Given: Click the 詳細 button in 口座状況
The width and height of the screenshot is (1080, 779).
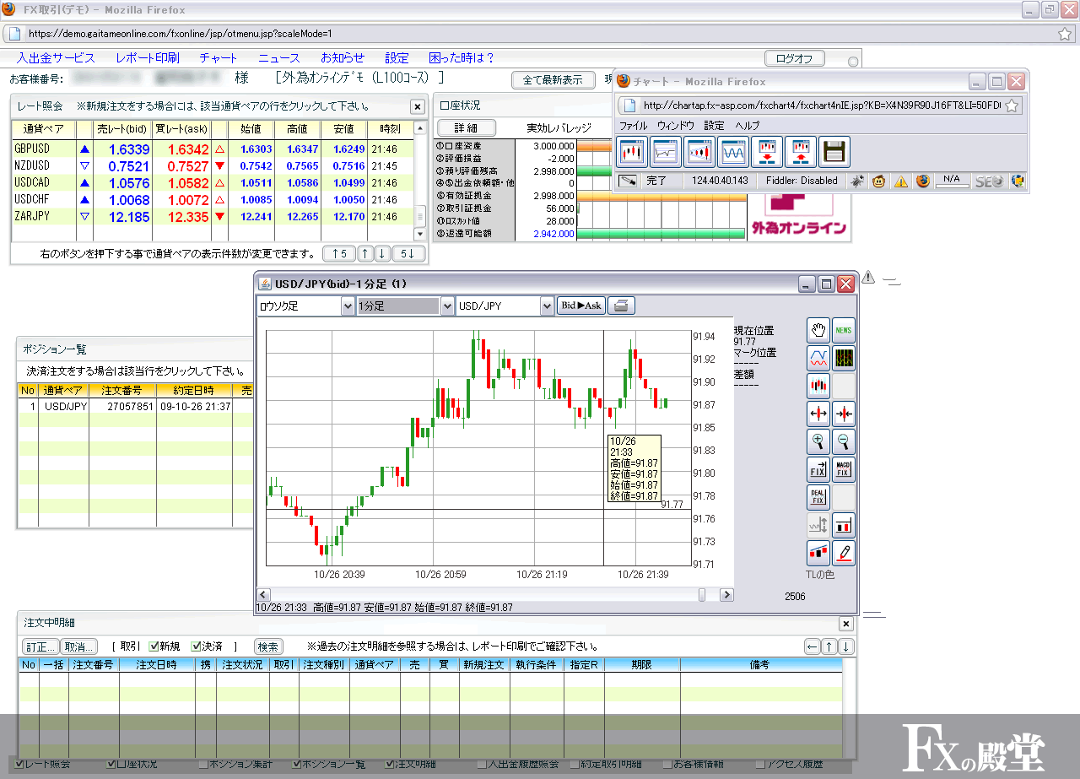Looking at the screenshot, I should pyautogui.click(x=466, y=127).
